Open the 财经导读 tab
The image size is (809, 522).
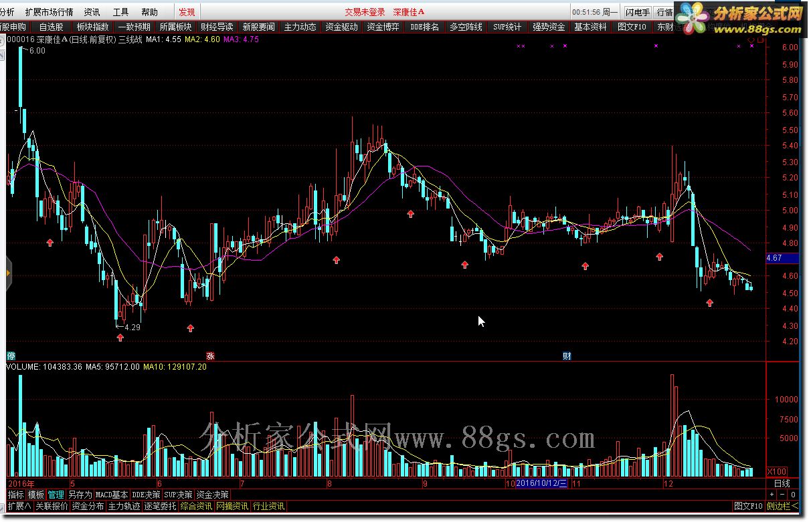[x=217, y=27]
